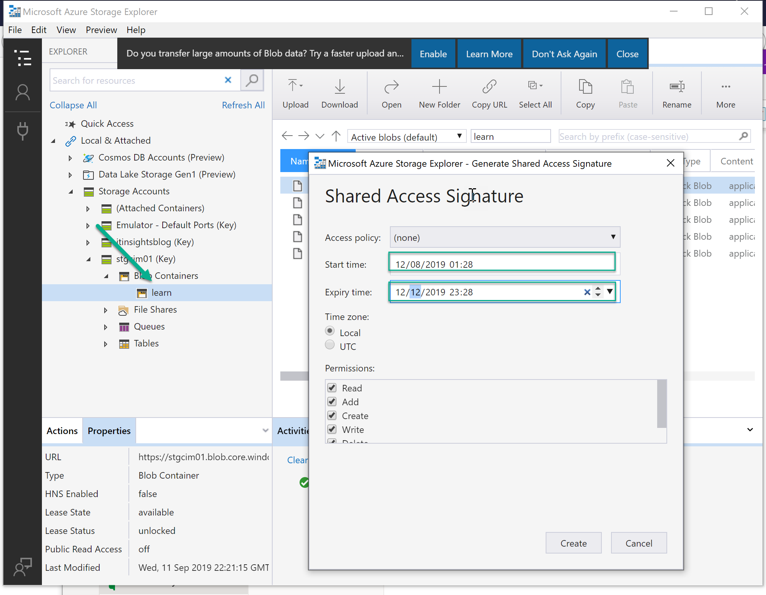Close the Generate Shared Access Signature dialog
The width and height of the screenshot is (766, 595).
tap(670, 163)
